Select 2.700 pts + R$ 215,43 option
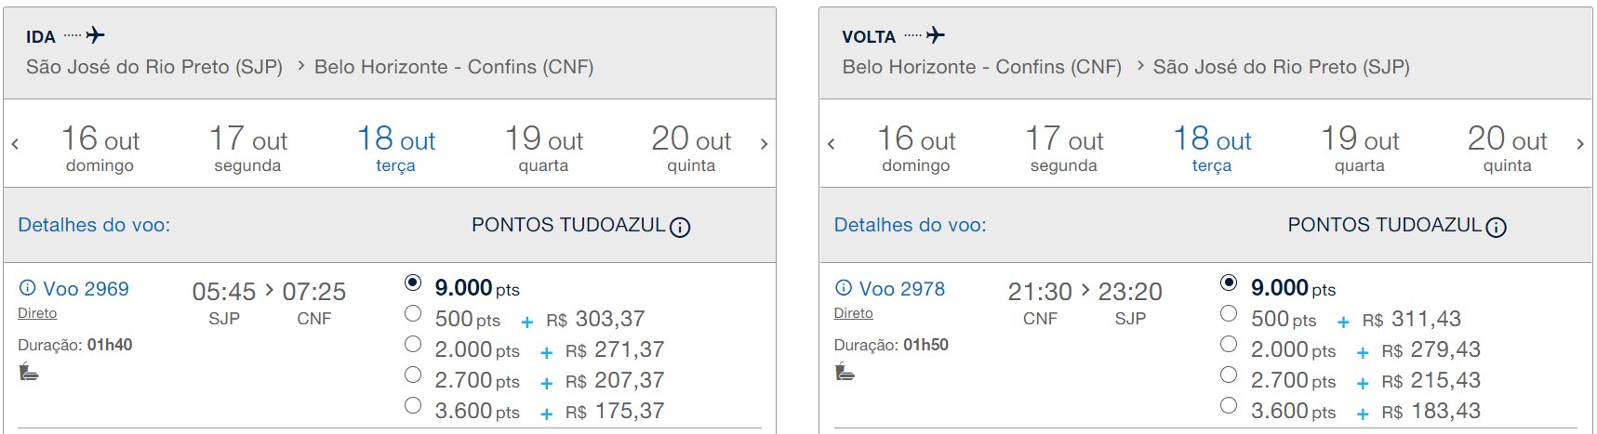The image size is (1597, 434). click(1229, 375)
